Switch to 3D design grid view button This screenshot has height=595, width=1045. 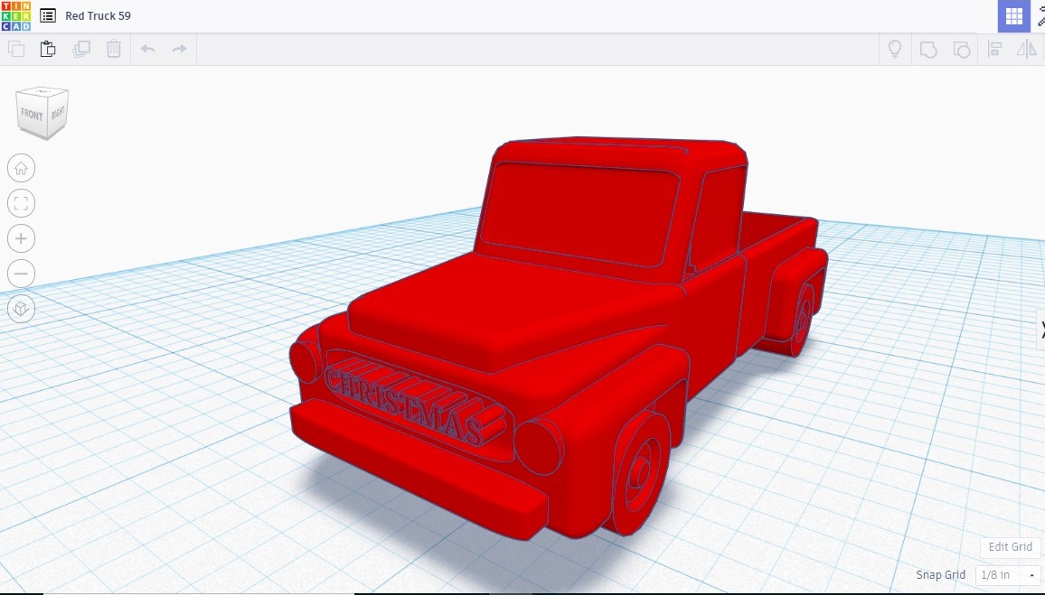click(1013, 16)
